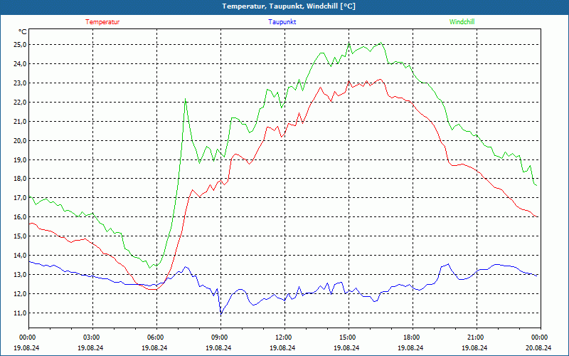Click the 18,0 y-axis value
The width and height of the screenshot is (569, 356).
pyautogui.click(x=20, y=179)
